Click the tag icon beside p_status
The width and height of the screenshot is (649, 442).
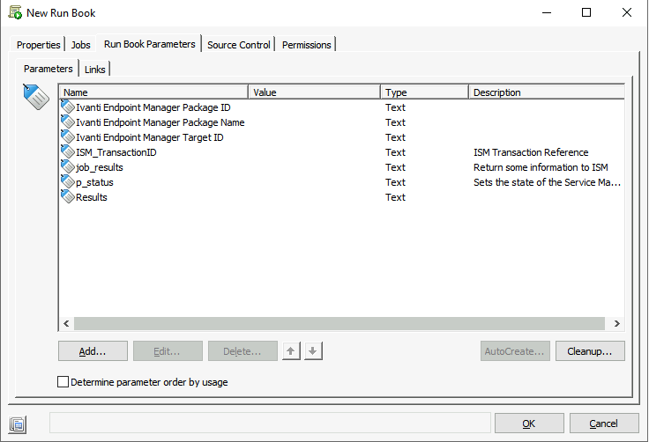[68, 181]
